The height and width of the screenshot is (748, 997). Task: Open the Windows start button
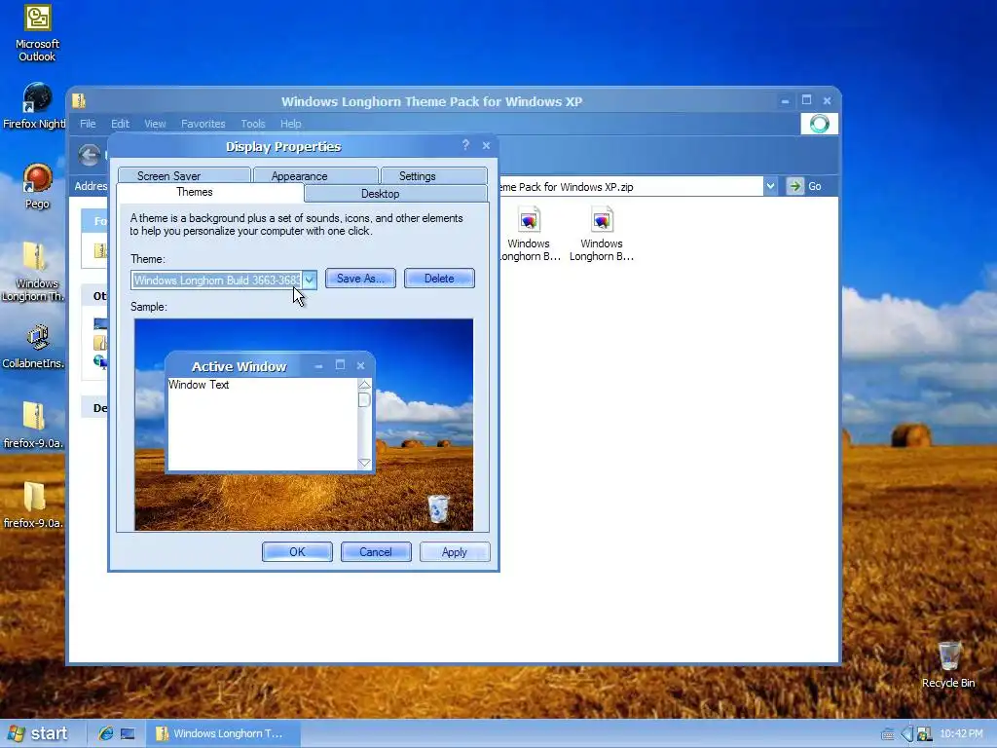point(39,733)
